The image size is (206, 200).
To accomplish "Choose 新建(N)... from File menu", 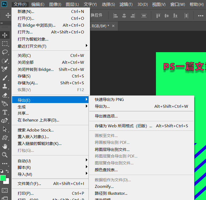I will pos(51,12).
